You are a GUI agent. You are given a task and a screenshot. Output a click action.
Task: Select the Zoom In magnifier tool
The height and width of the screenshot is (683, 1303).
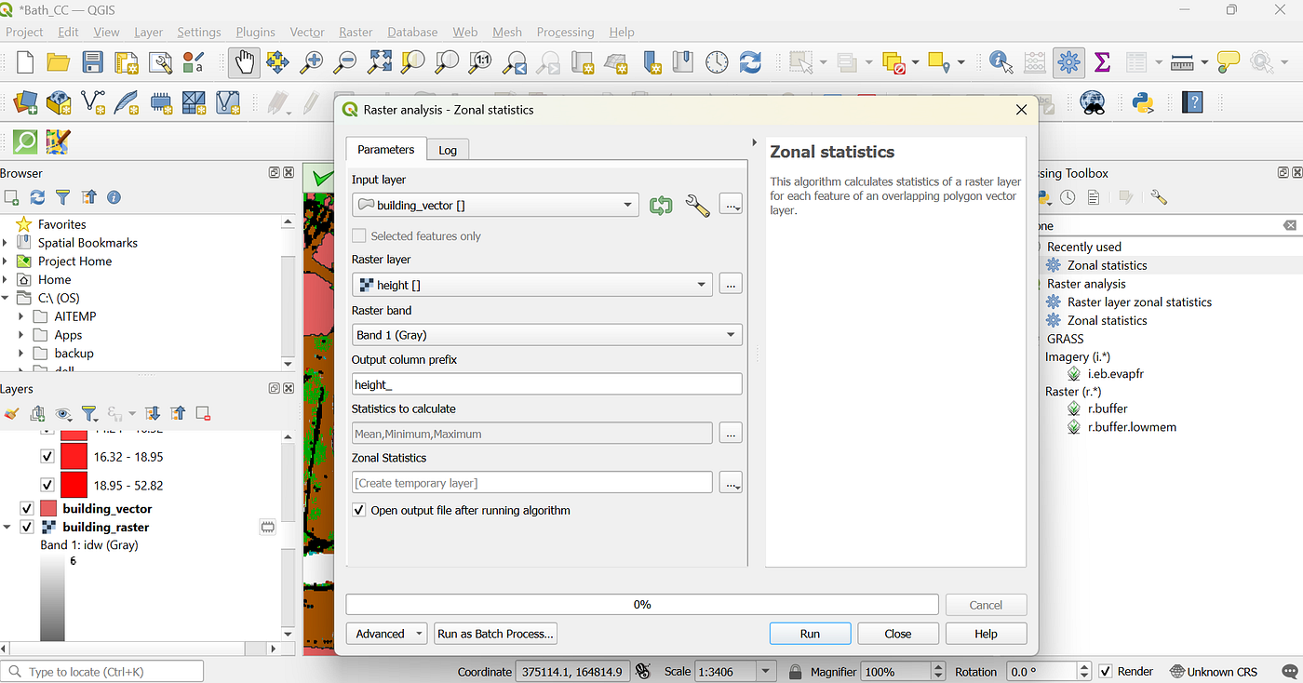click(311, 62)
